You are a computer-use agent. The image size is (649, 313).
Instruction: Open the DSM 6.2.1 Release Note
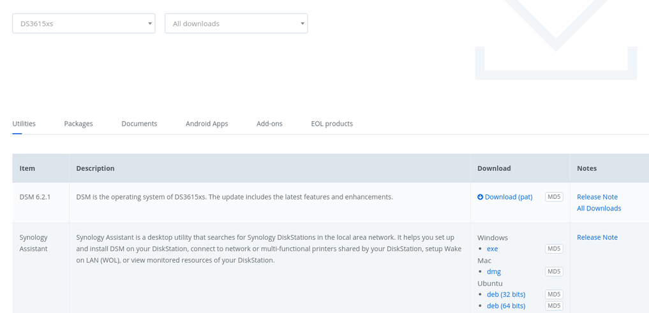tap(597, 197)
